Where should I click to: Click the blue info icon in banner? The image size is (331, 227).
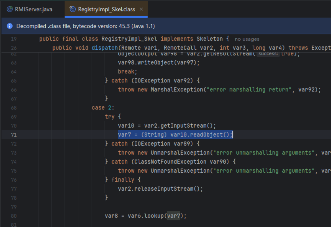[10, 26]
